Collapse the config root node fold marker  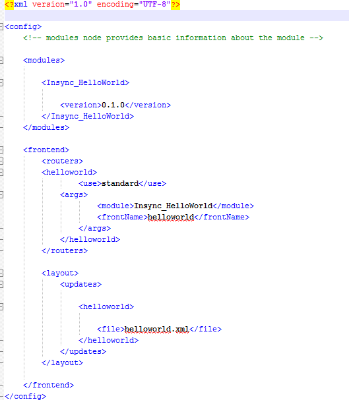1,26
